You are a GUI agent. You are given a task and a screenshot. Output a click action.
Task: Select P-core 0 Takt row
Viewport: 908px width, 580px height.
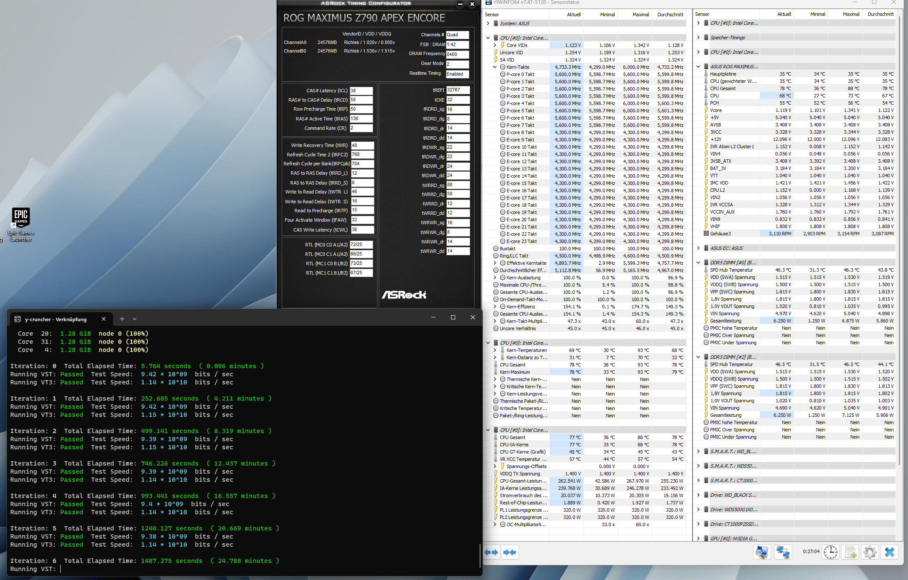585,74
